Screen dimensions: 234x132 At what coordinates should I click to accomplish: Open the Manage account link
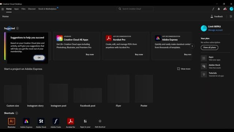pyautogui.click(x=215, y=30)
